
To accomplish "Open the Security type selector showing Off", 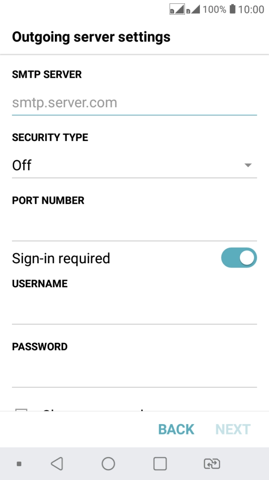I will click(x=129, y=165).
